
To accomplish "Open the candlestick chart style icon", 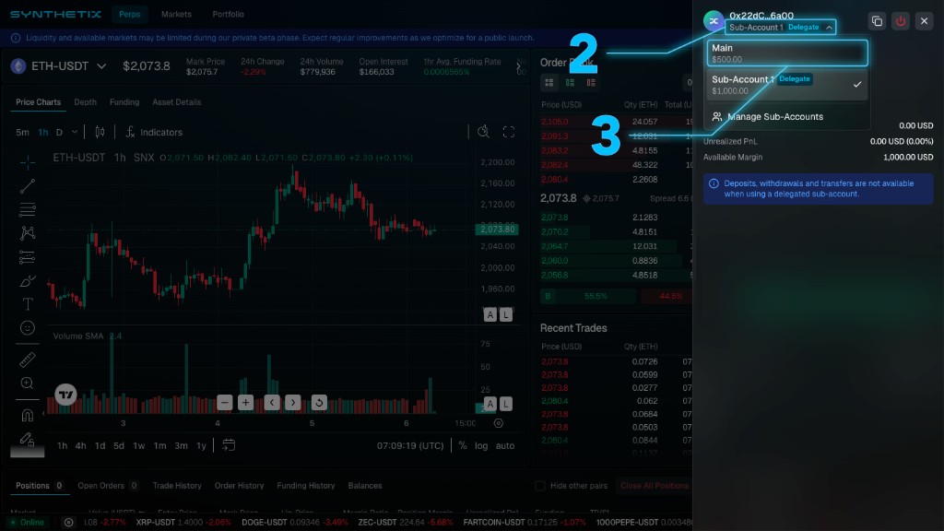I will [x=100, y=132].
